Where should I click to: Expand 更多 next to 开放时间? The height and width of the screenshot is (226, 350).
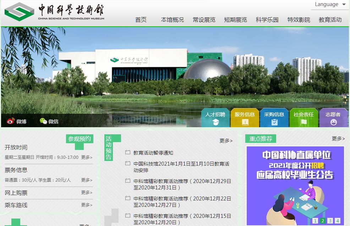(87, 157)
